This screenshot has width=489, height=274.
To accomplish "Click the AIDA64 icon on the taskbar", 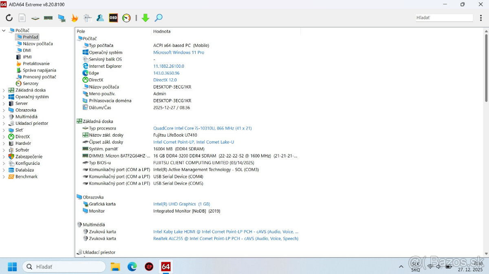I will 165,266.
